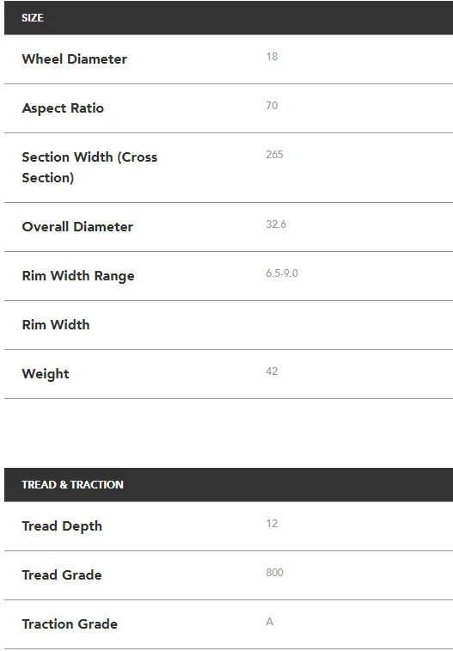Click the weight value 42
This screenshot has width=453, height=651.
pos(272,372)
